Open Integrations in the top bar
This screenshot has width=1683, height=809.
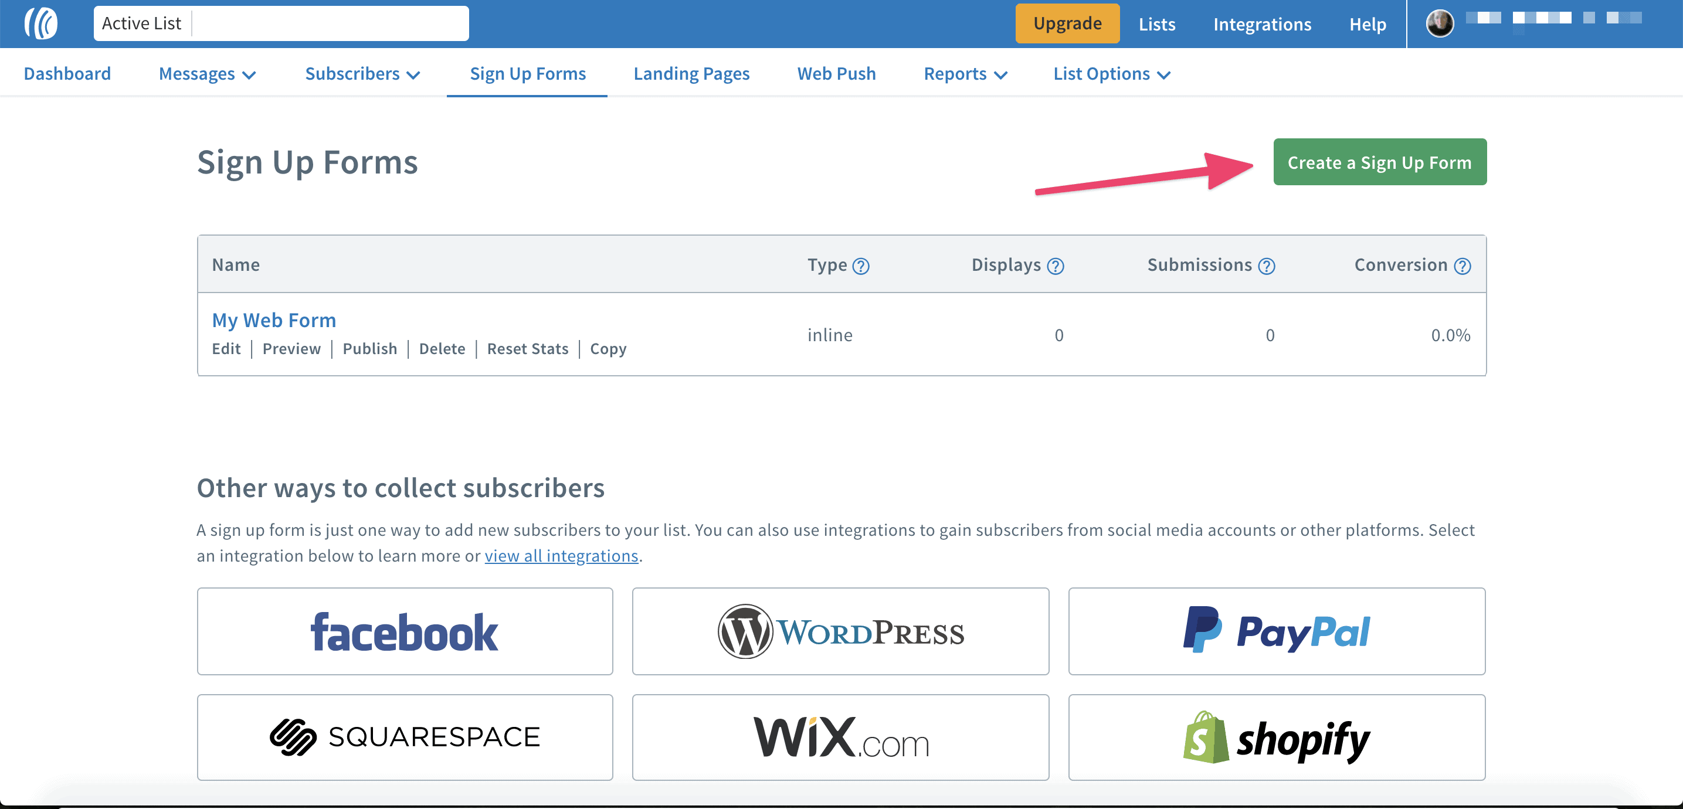pyautogui.click(x=1262, y=24)
